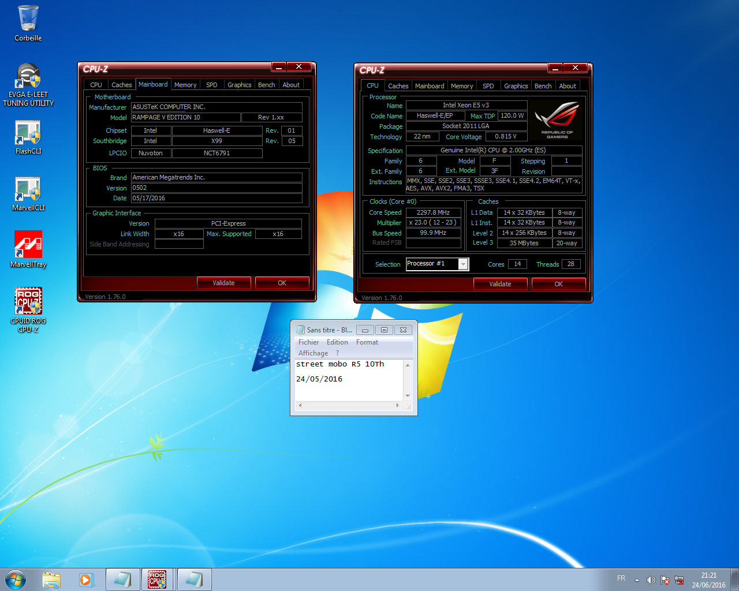Click the Windows Start orb
Screen dimensions: 739x591
pyautogui.click(x=16, y=579)
